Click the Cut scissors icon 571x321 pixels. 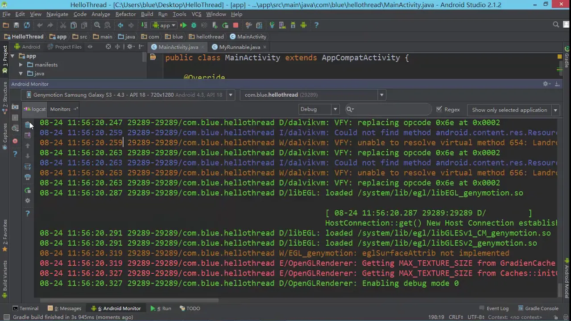pos(63,25)
